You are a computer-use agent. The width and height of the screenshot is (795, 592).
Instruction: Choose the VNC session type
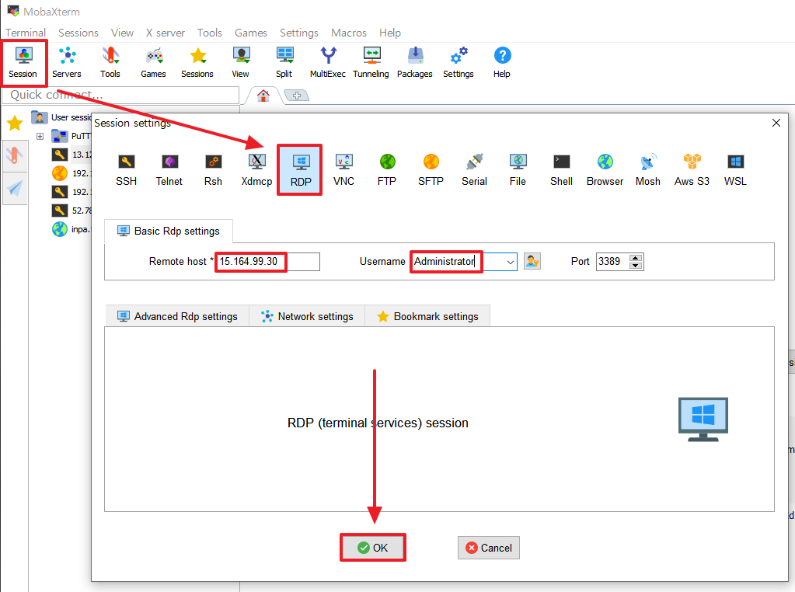click(x=343, y=170)
